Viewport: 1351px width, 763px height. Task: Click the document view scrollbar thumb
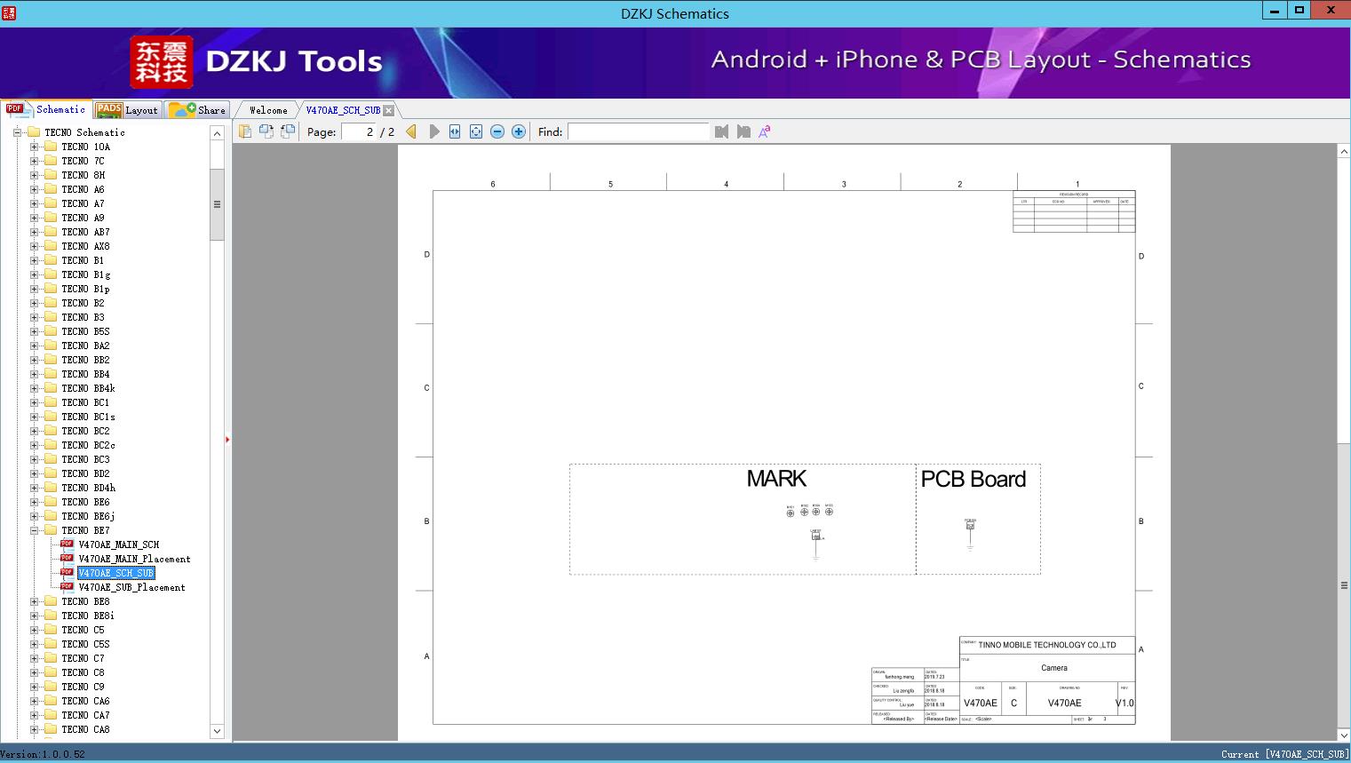1344,585
